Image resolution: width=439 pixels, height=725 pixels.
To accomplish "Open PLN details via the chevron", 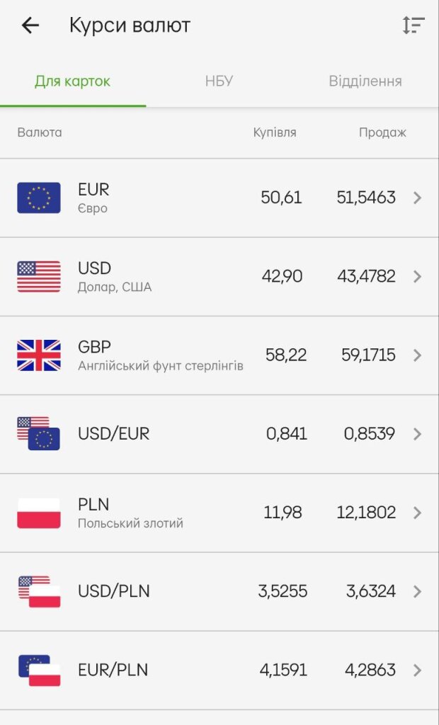I will (417, 513).
